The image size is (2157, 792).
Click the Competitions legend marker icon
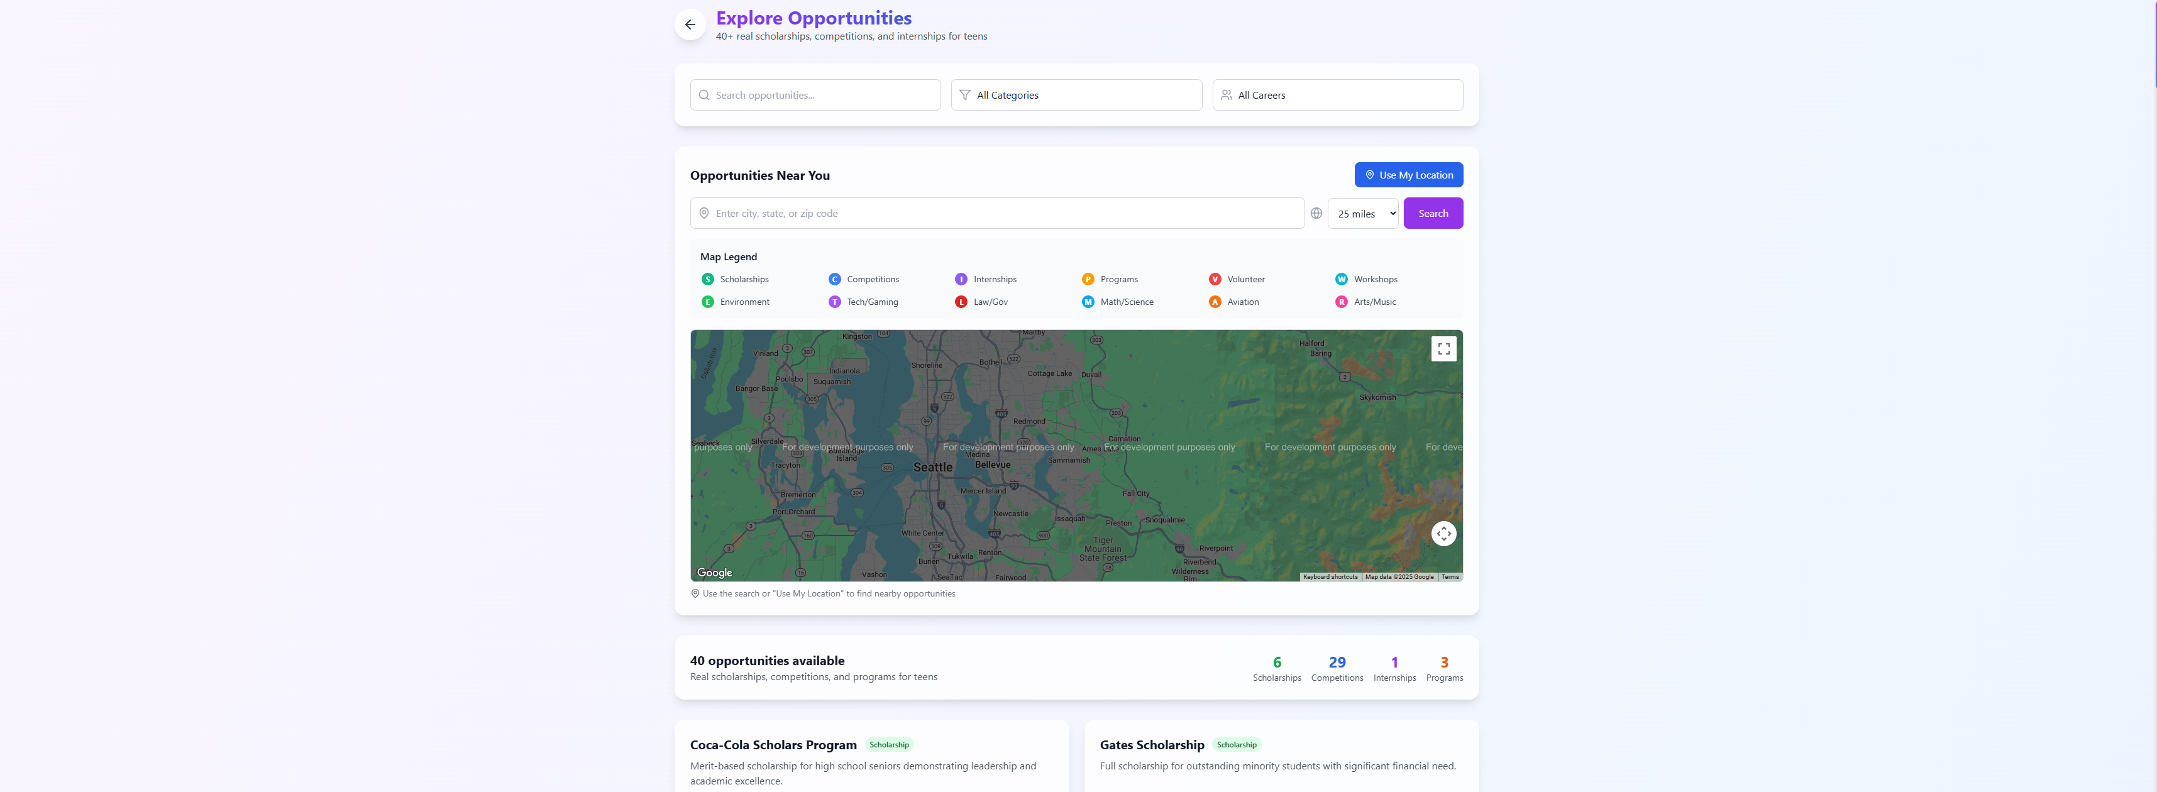(x=834, y=280)
